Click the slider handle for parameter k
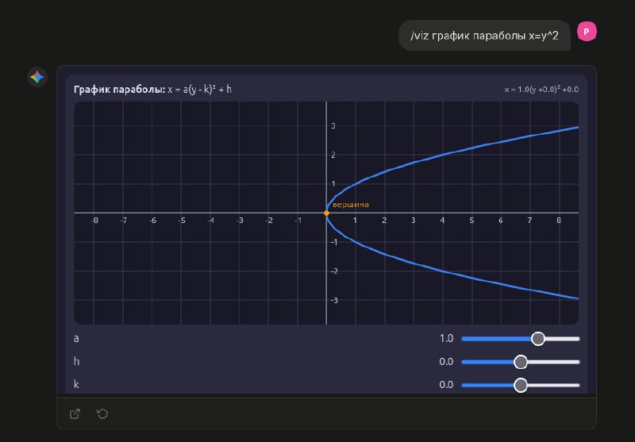635x442 pixels. pyautogui.click(x=521, y=385)
